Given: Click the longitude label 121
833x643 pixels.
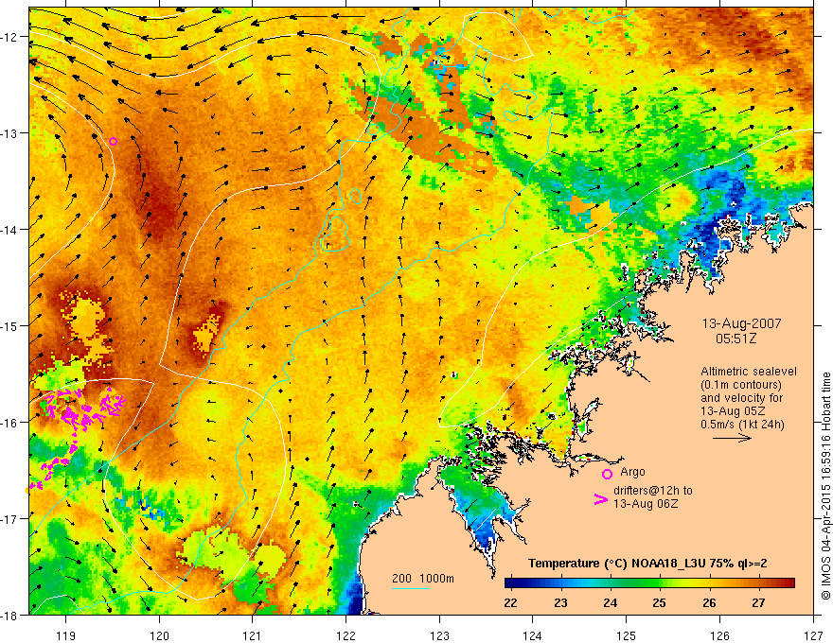Looking at the screenshot, I should (253, 635).
